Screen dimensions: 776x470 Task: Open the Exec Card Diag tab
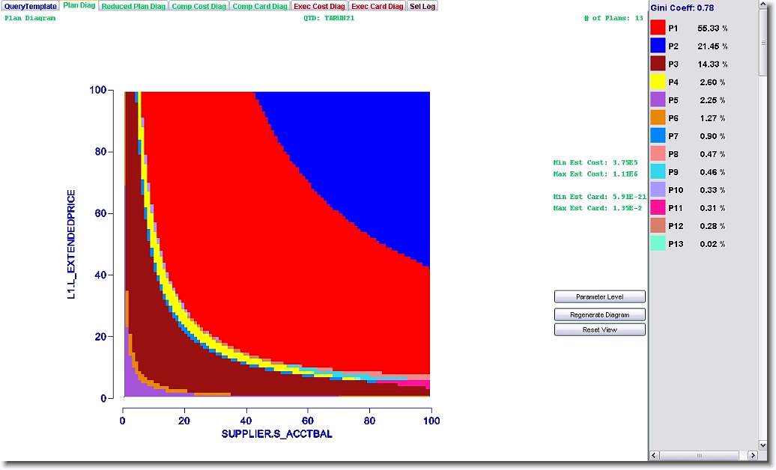[377, 6]
